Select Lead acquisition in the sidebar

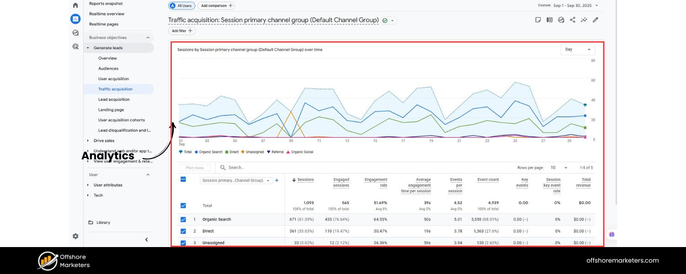(x=113, y=99)
